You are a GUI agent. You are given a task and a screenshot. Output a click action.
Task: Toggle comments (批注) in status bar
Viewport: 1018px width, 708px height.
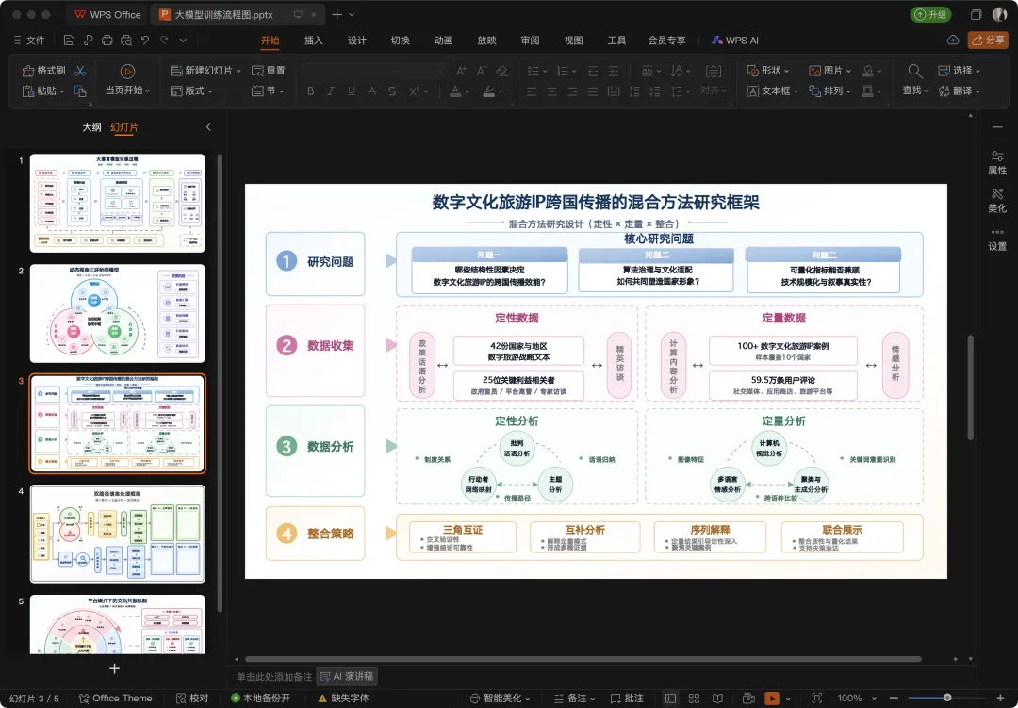(627, 699)
